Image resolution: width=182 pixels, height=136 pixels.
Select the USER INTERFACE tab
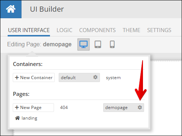pyautogui.click(x=29, y=30)
